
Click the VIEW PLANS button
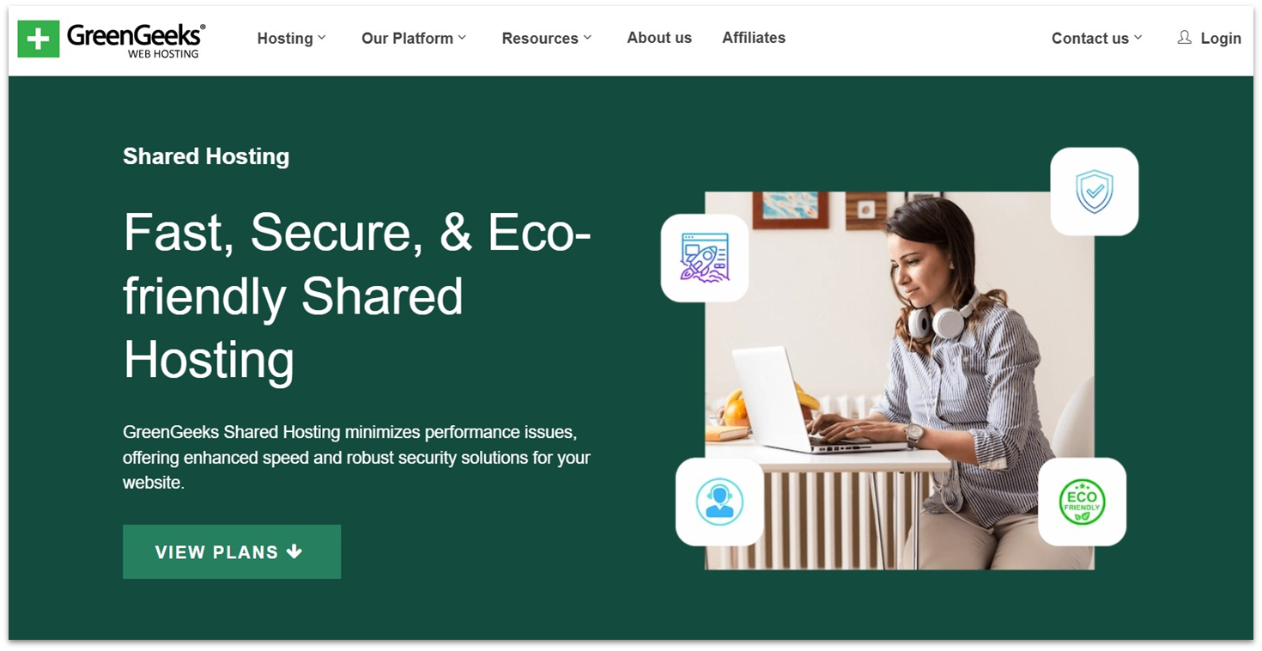232,551
